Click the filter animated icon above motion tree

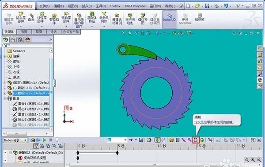point(42,146)
